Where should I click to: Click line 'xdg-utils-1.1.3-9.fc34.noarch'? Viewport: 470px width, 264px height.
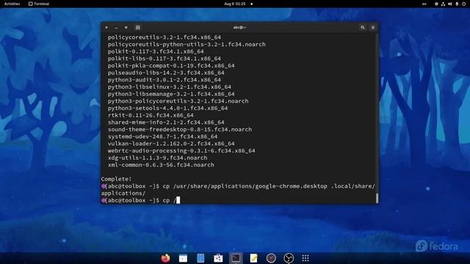pos(158,158)
